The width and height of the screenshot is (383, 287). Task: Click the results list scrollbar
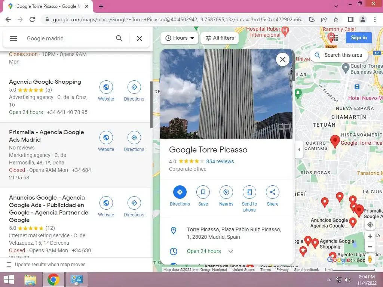pyautogui.click(x=151, y=105)
